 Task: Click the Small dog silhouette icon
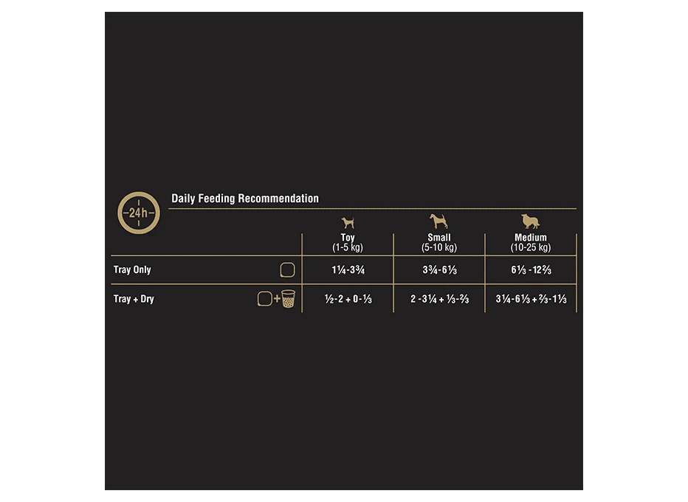438,221
